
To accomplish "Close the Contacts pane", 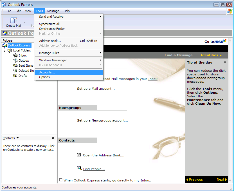I will click(53, 138).
